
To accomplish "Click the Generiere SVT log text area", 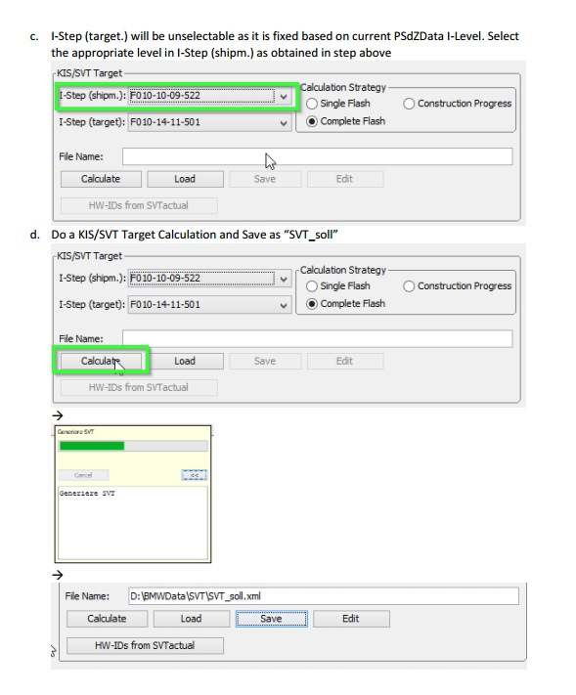I will tap(133, 523).
